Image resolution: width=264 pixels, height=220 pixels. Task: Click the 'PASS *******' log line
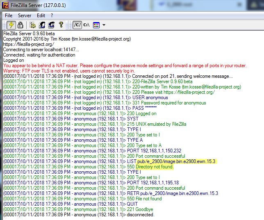point(80,108)
